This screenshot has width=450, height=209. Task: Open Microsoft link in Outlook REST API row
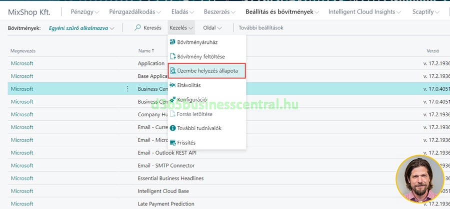[x=22, y=153]
